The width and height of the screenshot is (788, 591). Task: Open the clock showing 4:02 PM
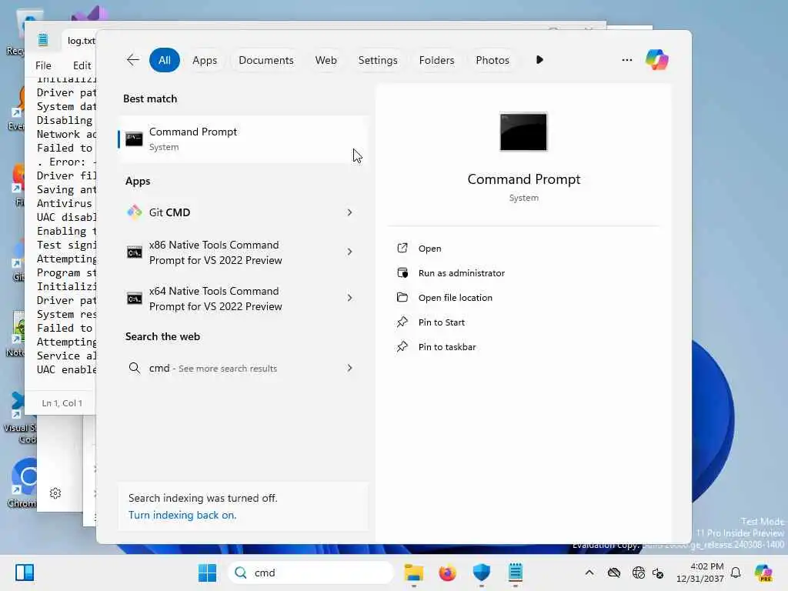click(x=700, y=573)
